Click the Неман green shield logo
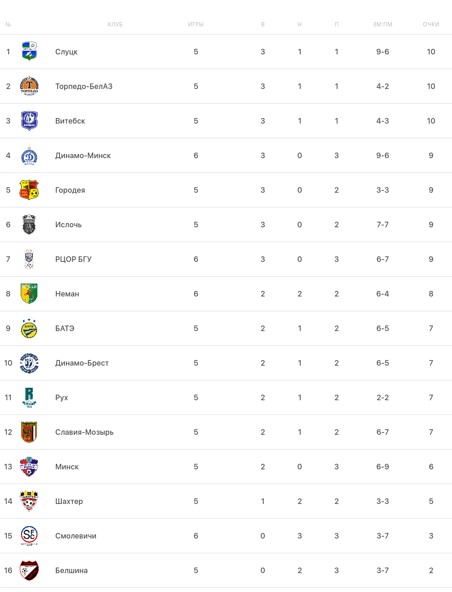 (29, 294)
